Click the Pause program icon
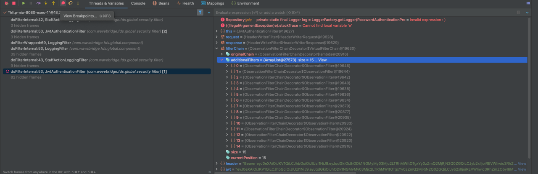The image size is (538, 174). coord(31,3)
